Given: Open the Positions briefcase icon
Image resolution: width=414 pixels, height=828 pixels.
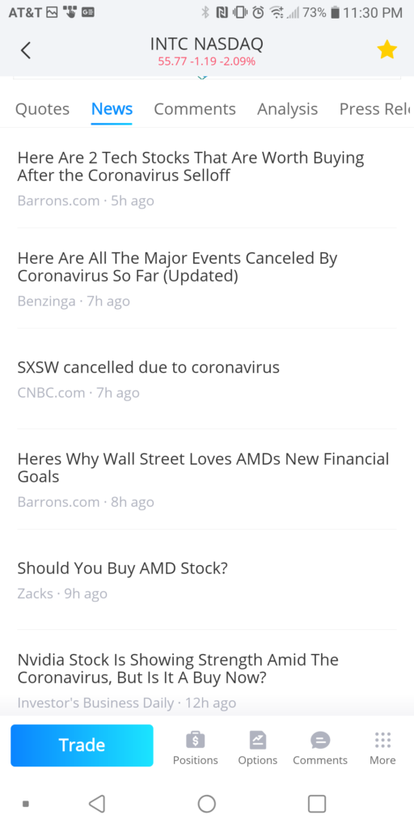Looking at the screenshot, I should (x=196, y=741).
